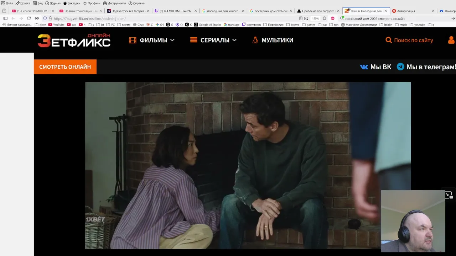Screen dimensions: 456x256
Task: Bookmark this page with the star
Action: click(x=325, y=18)
